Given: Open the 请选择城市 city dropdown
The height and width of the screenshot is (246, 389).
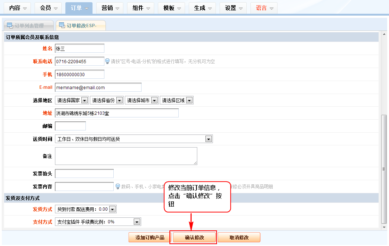Looking at the screenshot, I should (x=141, y=100).
